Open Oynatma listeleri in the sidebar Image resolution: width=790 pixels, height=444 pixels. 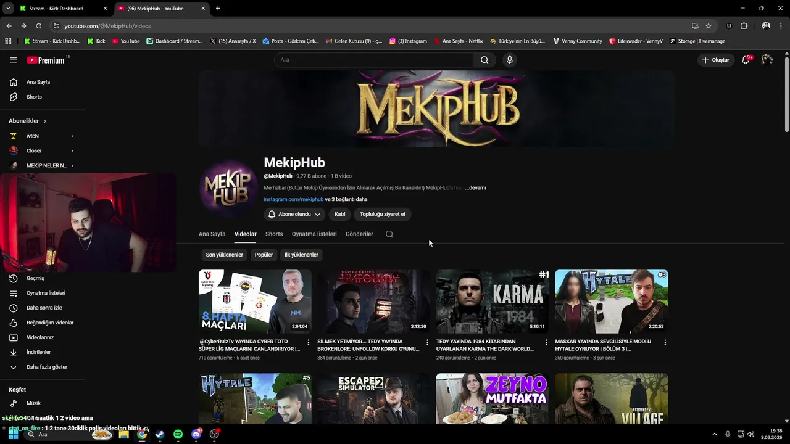(x=46, y=293)
